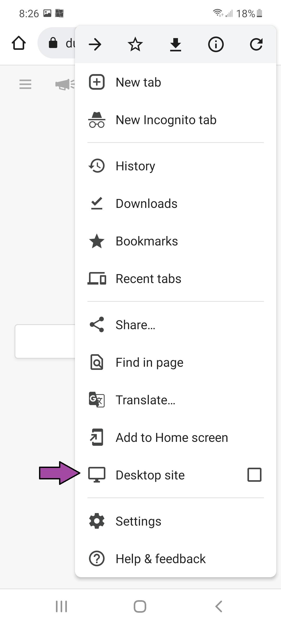The image size is (281, 626).
Task: Download the current page
Action: [x=175, y=44]
